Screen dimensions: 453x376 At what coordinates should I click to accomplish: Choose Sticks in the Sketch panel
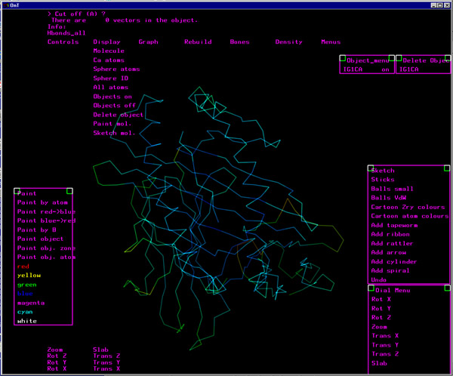click(383, 180)
